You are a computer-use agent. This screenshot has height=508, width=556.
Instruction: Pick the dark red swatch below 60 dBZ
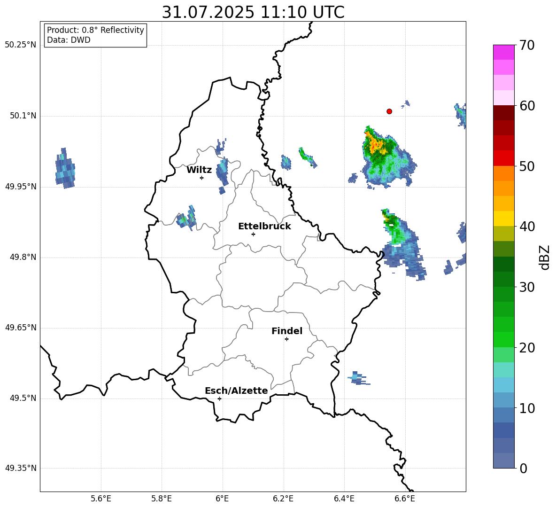point(504,113)
